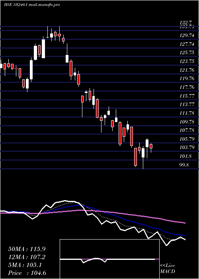Click the MACD histogram inset box

pyautogui.click(x=109, y=259)
